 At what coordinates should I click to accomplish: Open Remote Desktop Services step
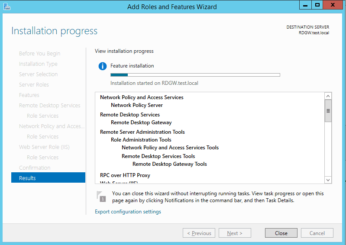50,106
